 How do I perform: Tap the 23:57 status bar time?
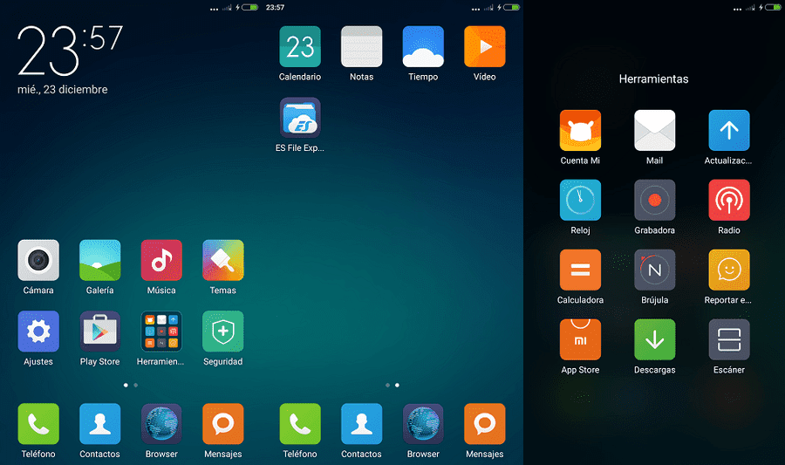coord(275,8)
